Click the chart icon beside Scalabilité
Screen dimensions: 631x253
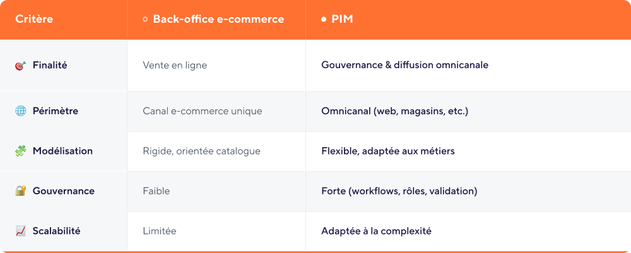click(20, 231)
